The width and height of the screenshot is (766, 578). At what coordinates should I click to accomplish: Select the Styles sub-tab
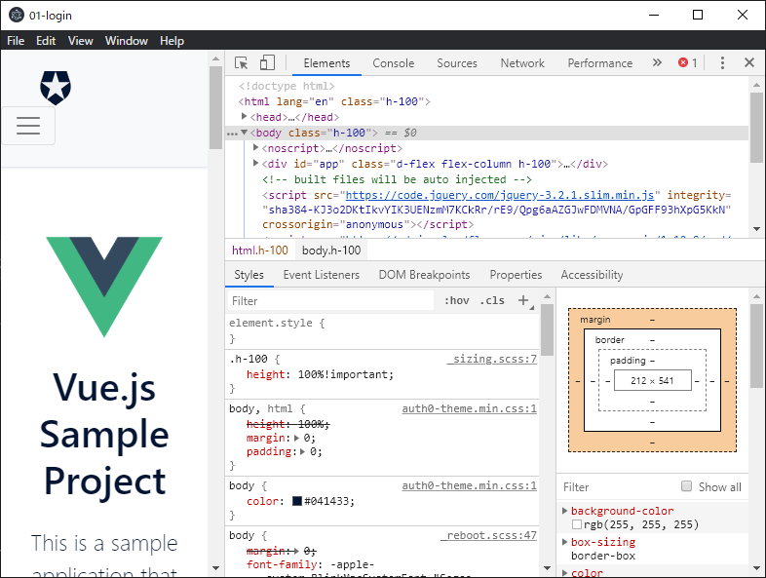(x=249, y=275)
